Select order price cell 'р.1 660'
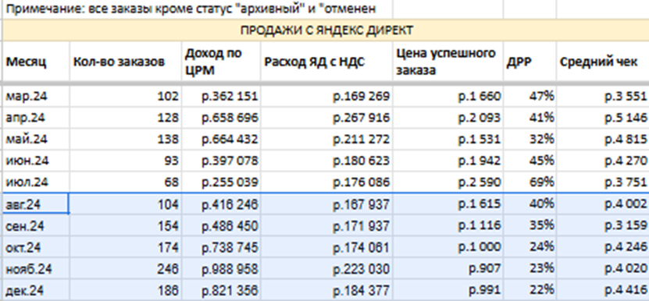649x301 pixels. tap(448, 97)
